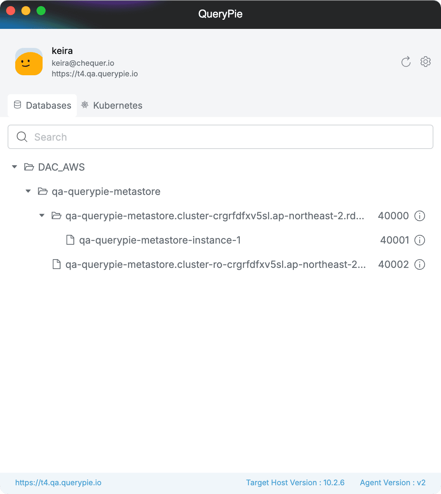Screen dimensions: 441x494
Task: Click the keira profile avatar
Action: click(x=29, y=62)
